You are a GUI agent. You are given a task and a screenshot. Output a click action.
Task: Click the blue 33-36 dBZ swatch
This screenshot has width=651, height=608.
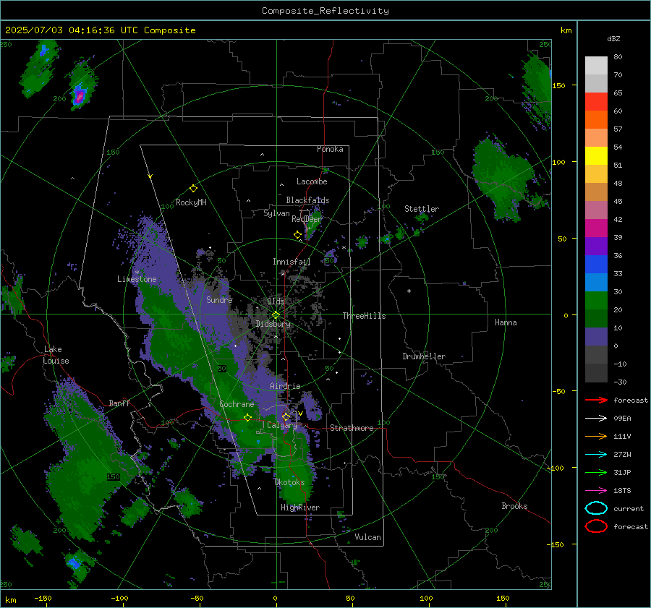[x=596, y=265]
